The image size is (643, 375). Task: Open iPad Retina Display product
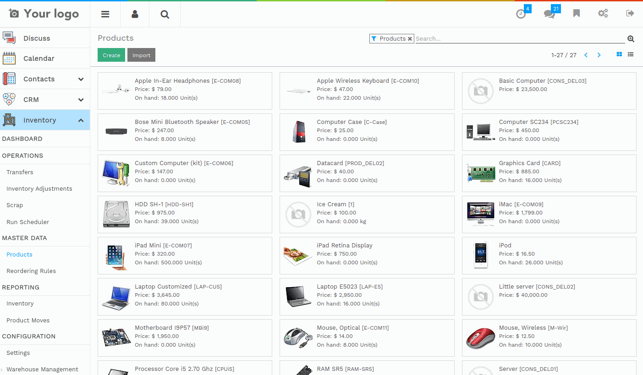click(367, 256)
